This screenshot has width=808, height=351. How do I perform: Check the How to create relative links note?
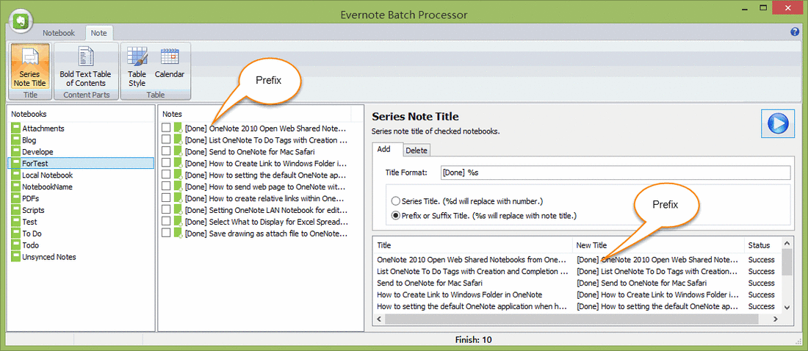coord(166,198)
